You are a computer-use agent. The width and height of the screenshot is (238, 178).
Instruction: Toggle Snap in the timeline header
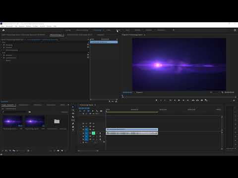click(x=84, y=111)
